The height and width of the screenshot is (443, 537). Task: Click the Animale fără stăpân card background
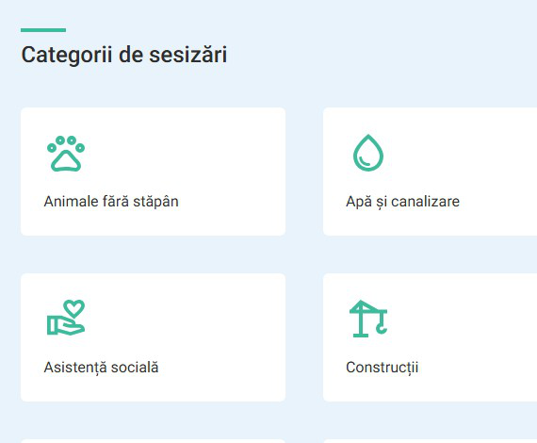click(x=153, y=172)
